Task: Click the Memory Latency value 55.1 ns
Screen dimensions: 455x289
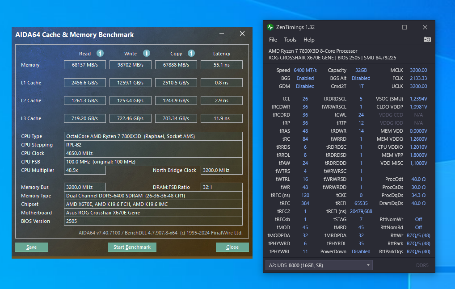Action: click(221, 65)
